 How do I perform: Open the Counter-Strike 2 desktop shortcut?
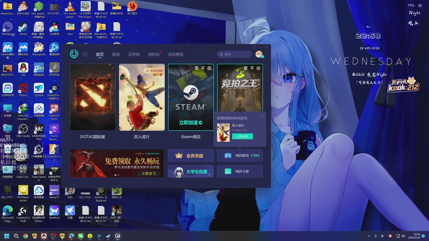click(54, 153)
